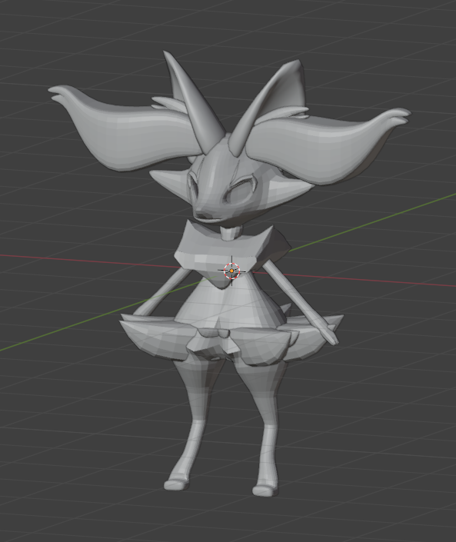Select the character's tall left ear

[x=188, y=102]
